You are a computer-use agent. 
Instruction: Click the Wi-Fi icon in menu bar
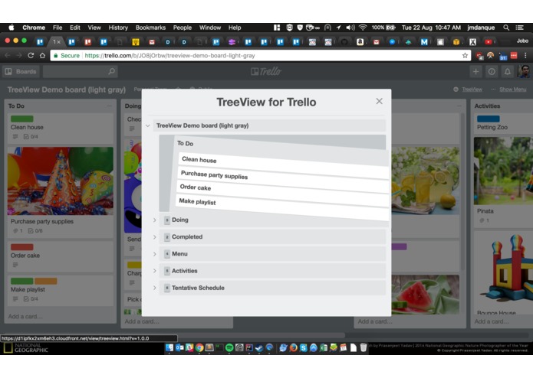(x=363, y=28)
